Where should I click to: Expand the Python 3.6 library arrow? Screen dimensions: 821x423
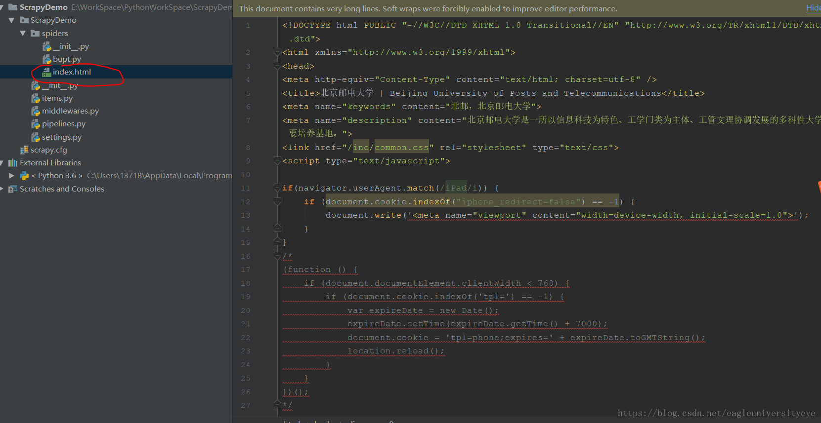click(11, 176)
